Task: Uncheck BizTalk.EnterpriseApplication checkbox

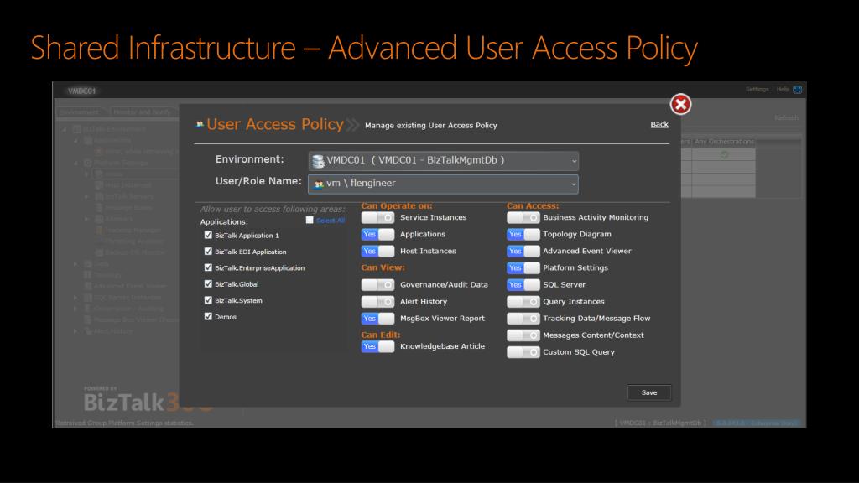Action: click(208, 267)
